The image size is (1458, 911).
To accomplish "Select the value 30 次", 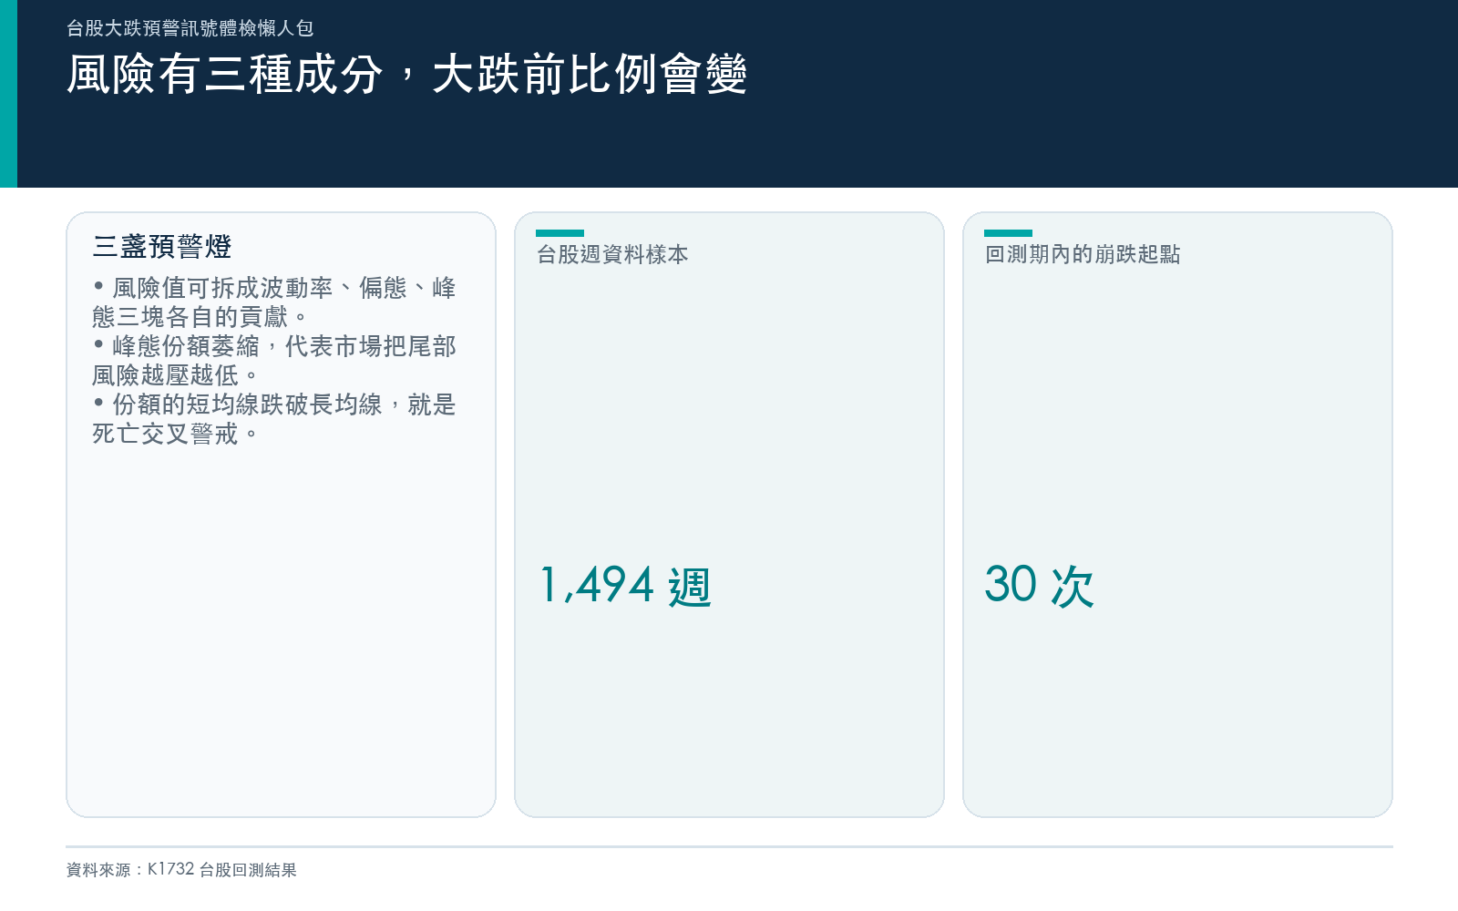I will coord(1039,585).
